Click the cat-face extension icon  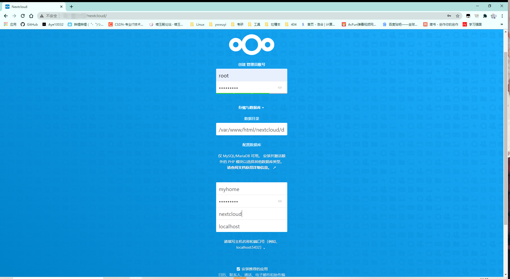(477, 16)
